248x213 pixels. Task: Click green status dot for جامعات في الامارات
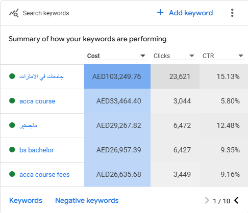12,76
